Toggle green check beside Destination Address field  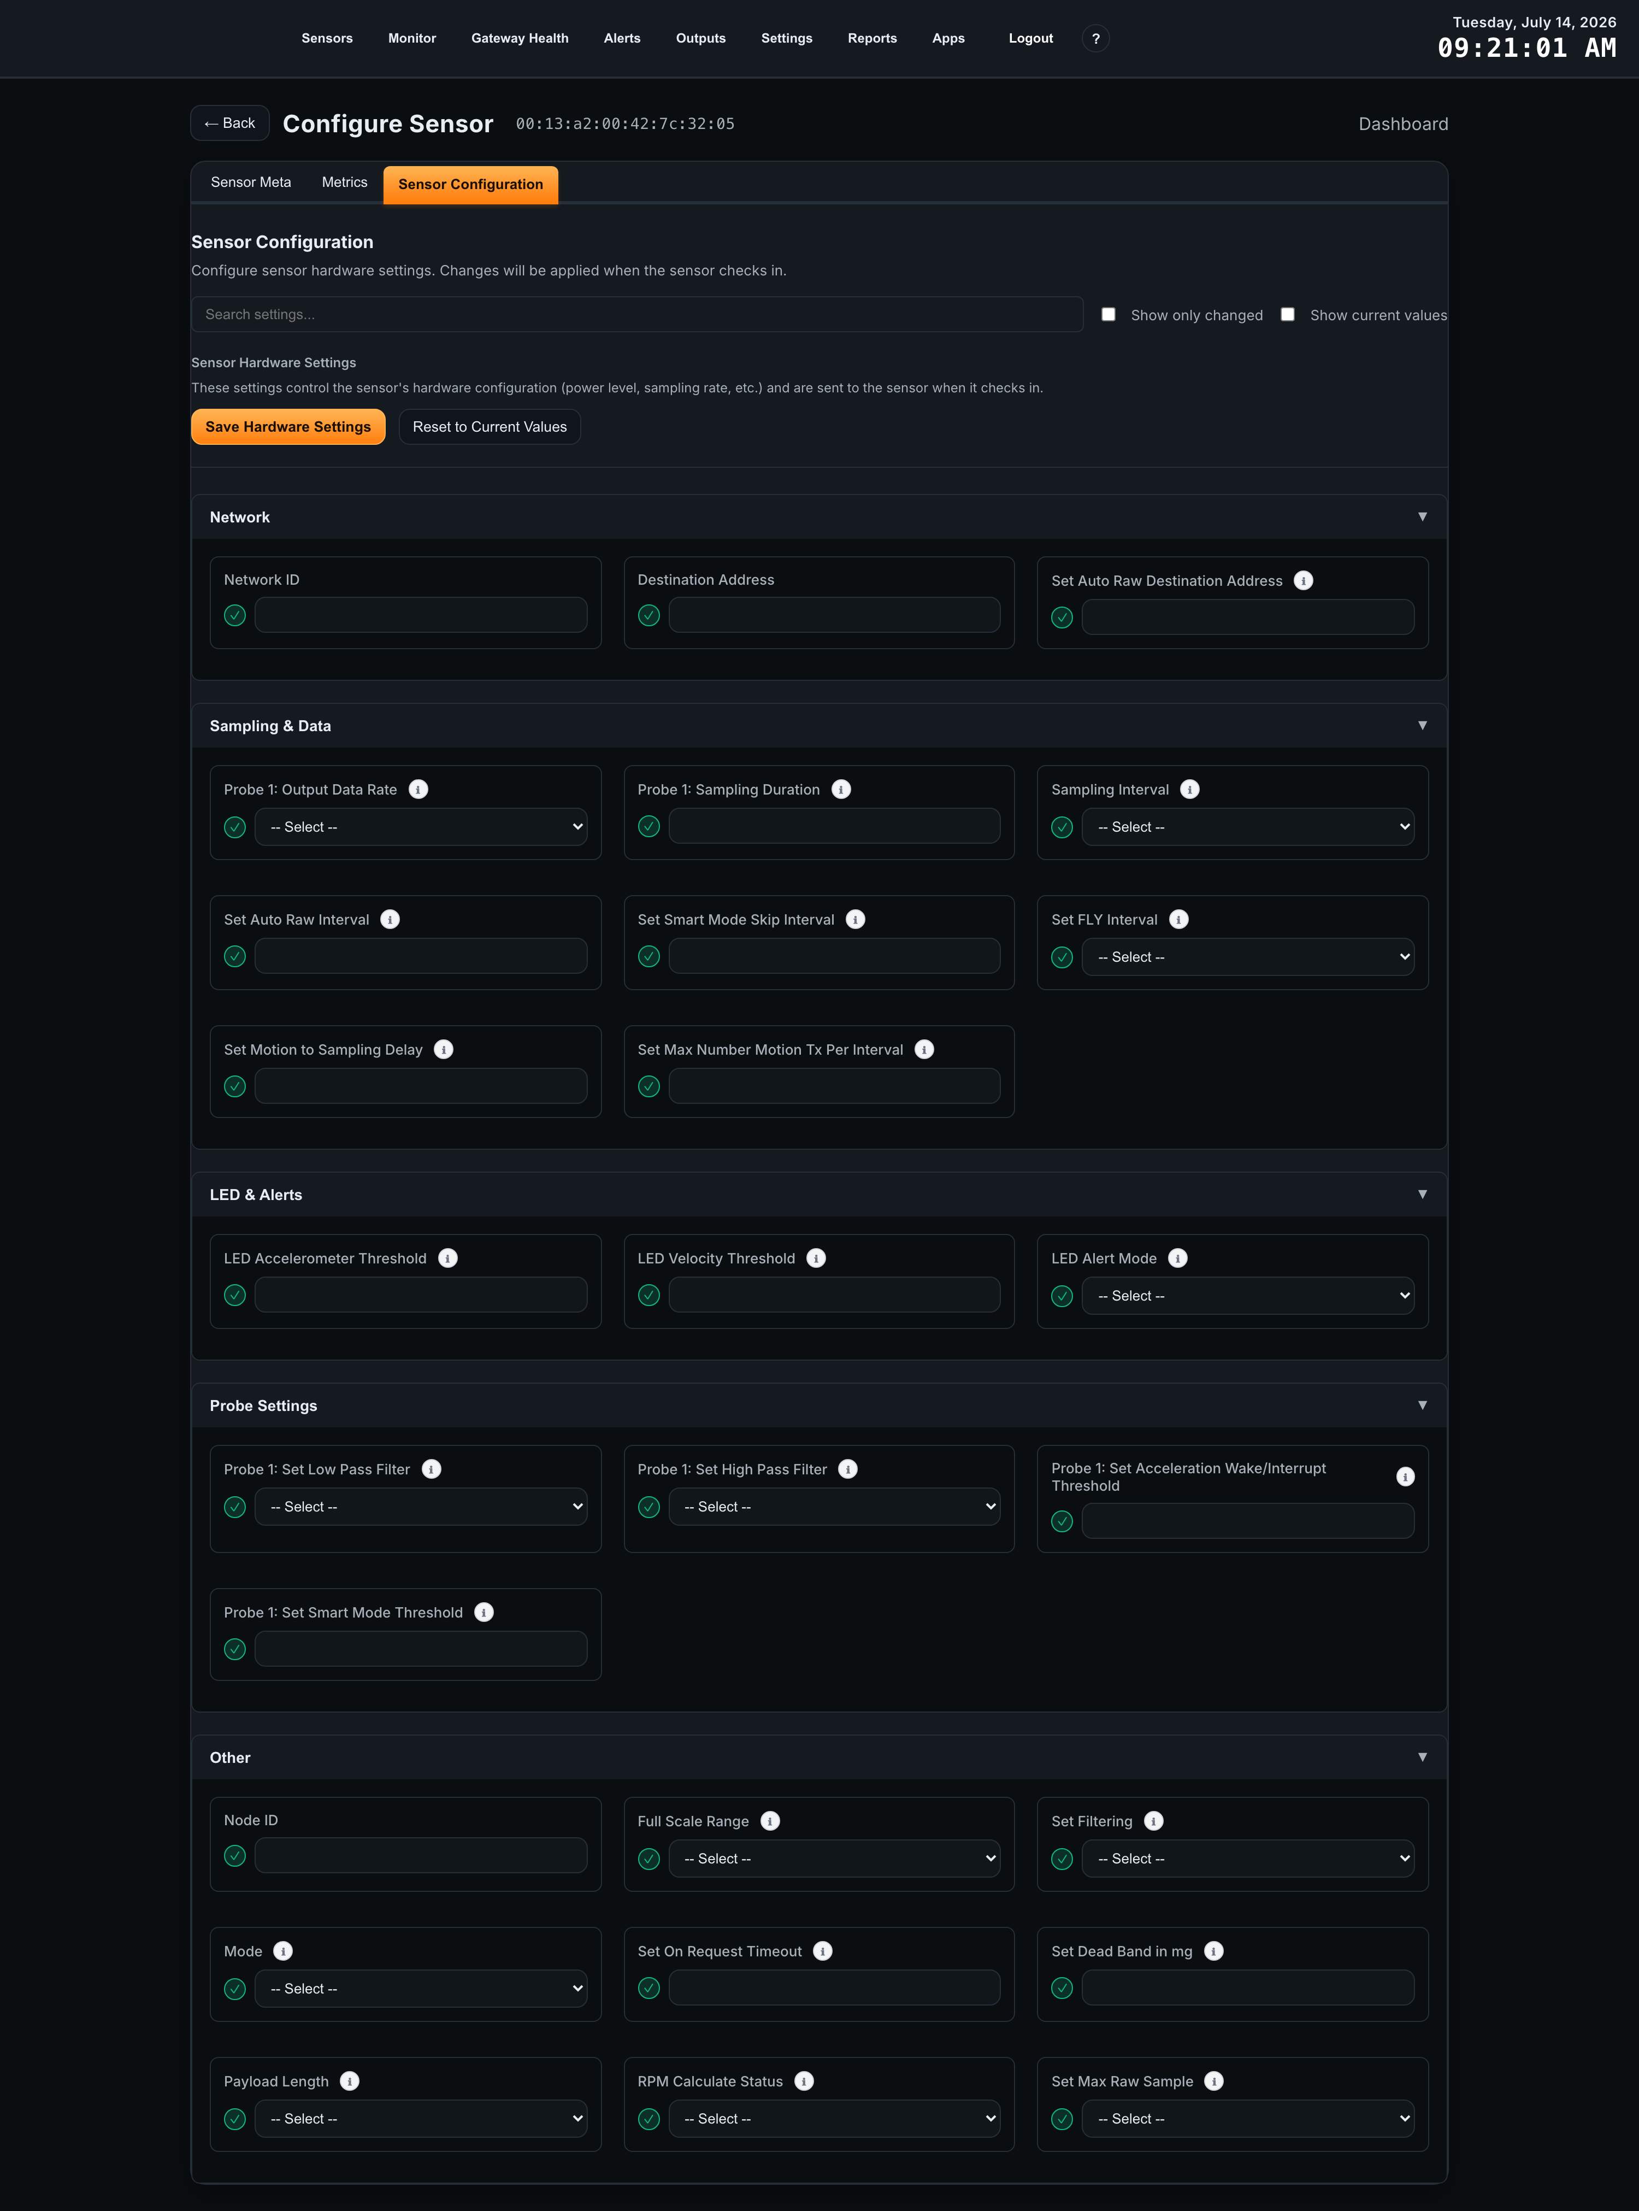pyautogui.click(x=649, y=615)
